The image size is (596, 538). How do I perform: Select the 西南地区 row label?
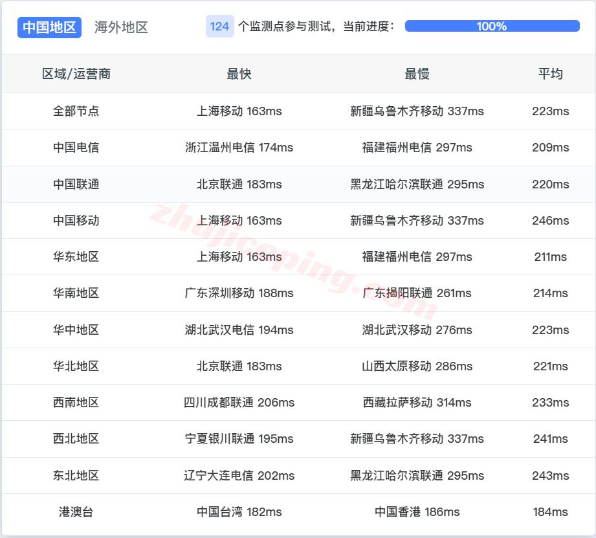pyautogui.click(x=76, y=402)
